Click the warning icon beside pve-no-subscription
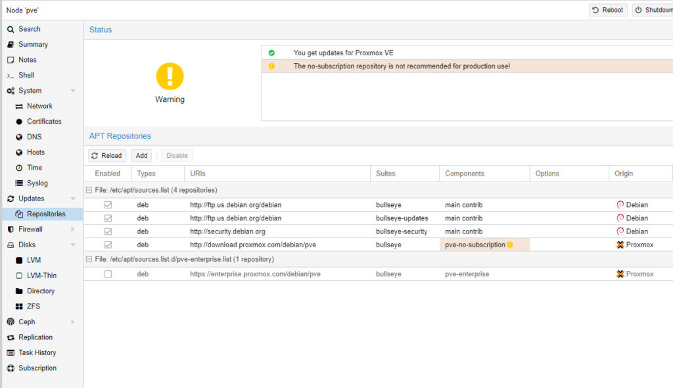673x388 pixels. click(510, 245)
